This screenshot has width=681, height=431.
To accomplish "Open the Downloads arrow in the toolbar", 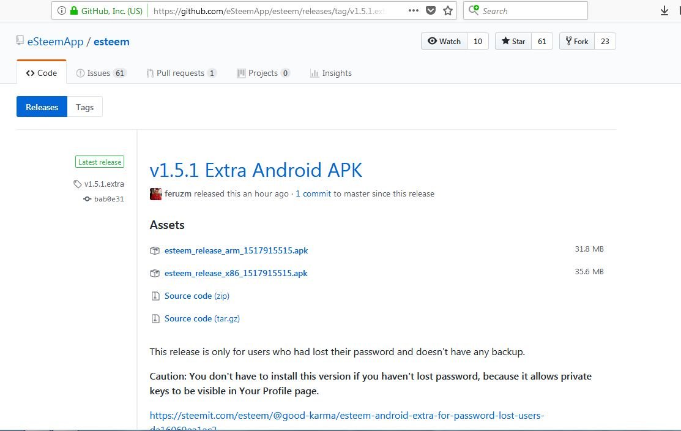I will [x=664, y=11].
